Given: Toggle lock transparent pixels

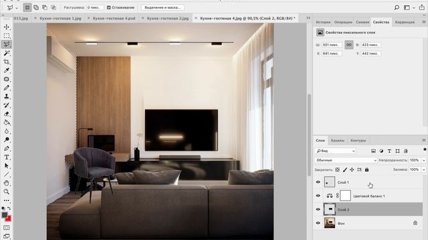Looking at the screenshot, I should coord(337,169).
